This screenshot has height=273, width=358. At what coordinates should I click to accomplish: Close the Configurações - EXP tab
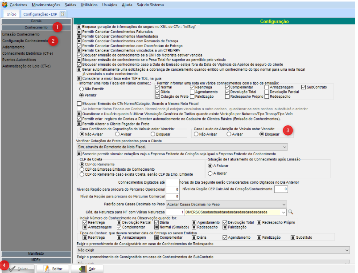pos(62,14)
